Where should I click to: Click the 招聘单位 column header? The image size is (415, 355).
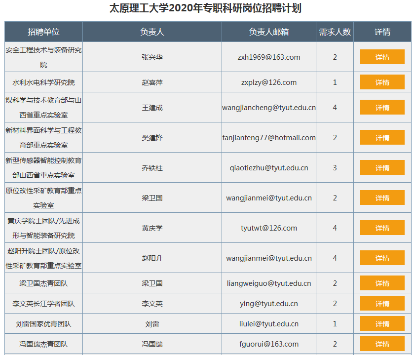[43, 32]
